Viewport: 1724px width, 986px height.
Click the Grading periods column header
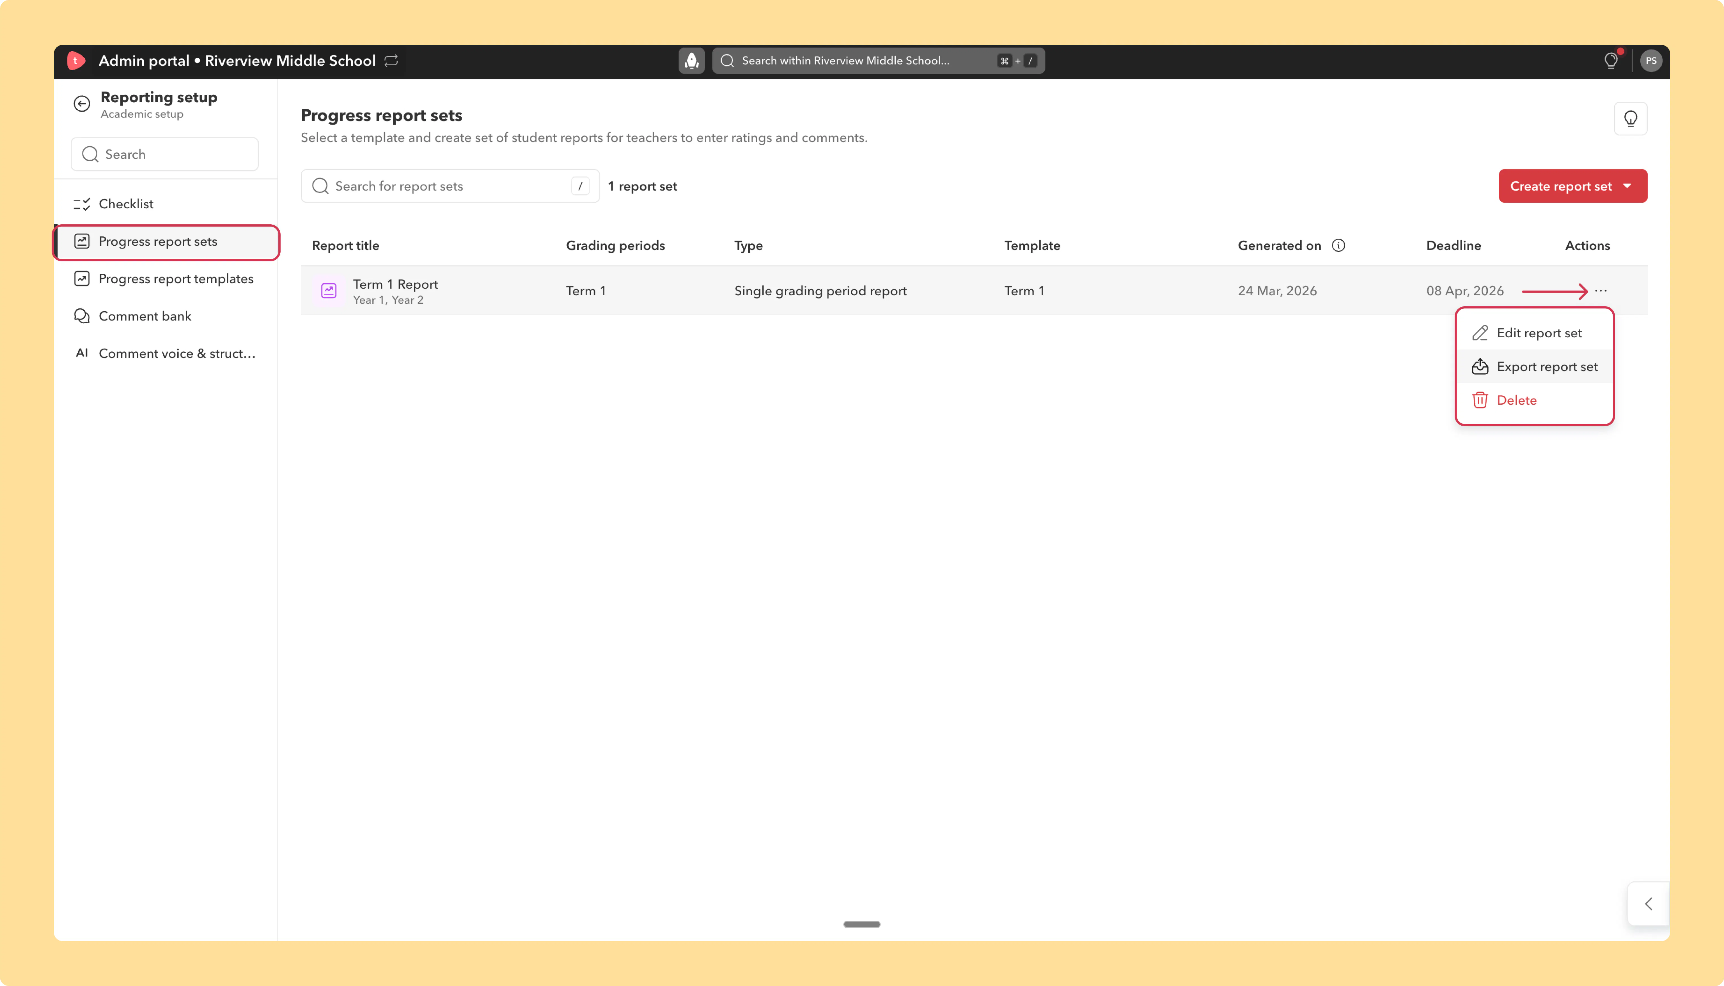[615, 246]
